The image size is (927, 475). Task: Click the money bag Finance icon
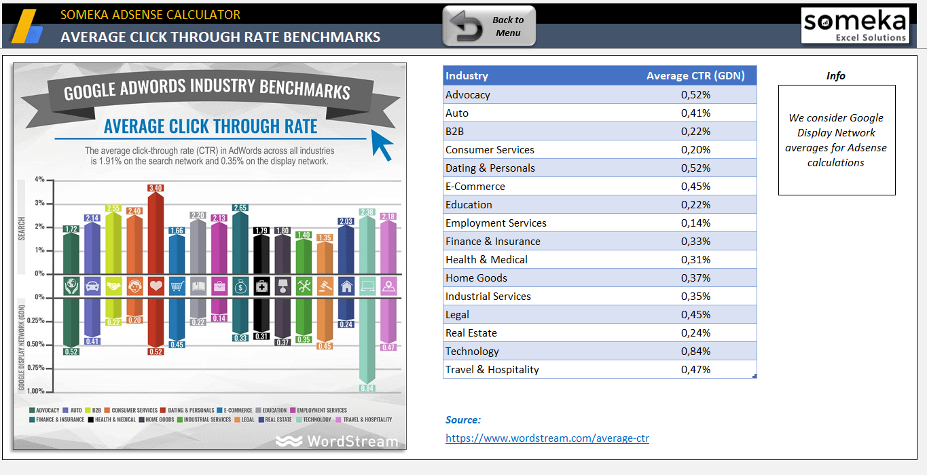coord(240,286)
